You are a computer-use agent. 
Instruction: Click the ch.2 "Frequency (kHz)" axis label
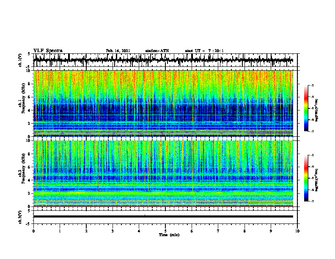point(24,168)
